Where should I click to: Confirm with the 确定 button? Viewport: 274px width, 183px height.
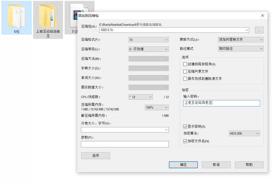coord(183,165)
